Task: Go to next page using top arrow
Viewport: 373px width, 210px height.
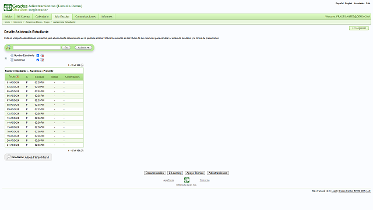Action: (82, 65)
